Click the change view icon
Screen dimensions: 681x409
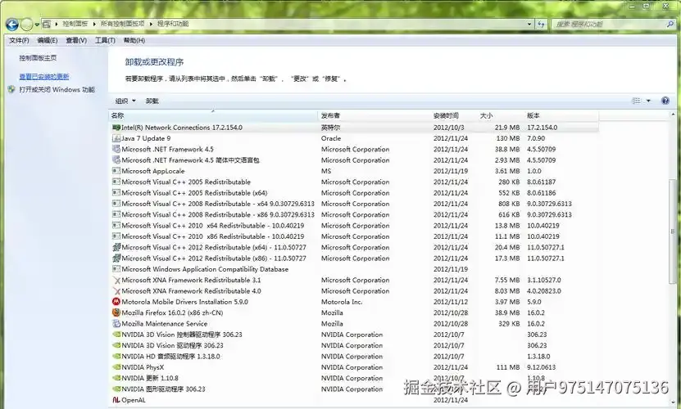[636, 101]
